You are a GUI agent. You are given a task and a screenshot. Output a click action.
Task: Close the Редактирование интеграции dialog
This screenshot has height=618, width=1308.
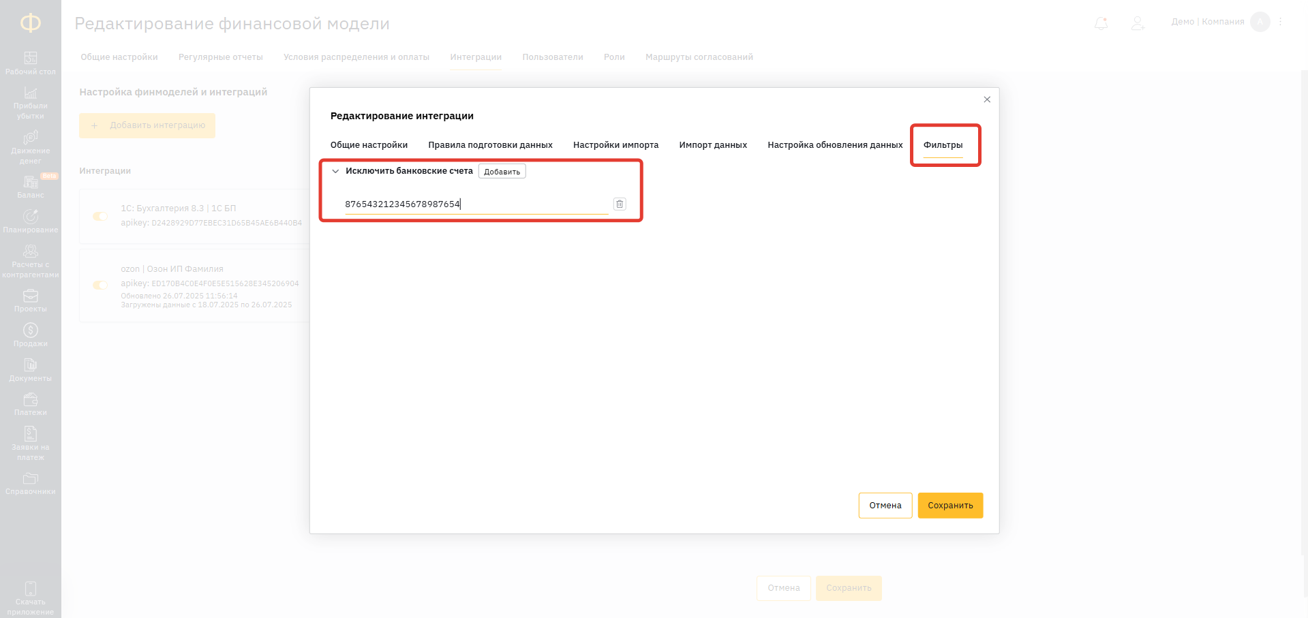tap(987, 99)
